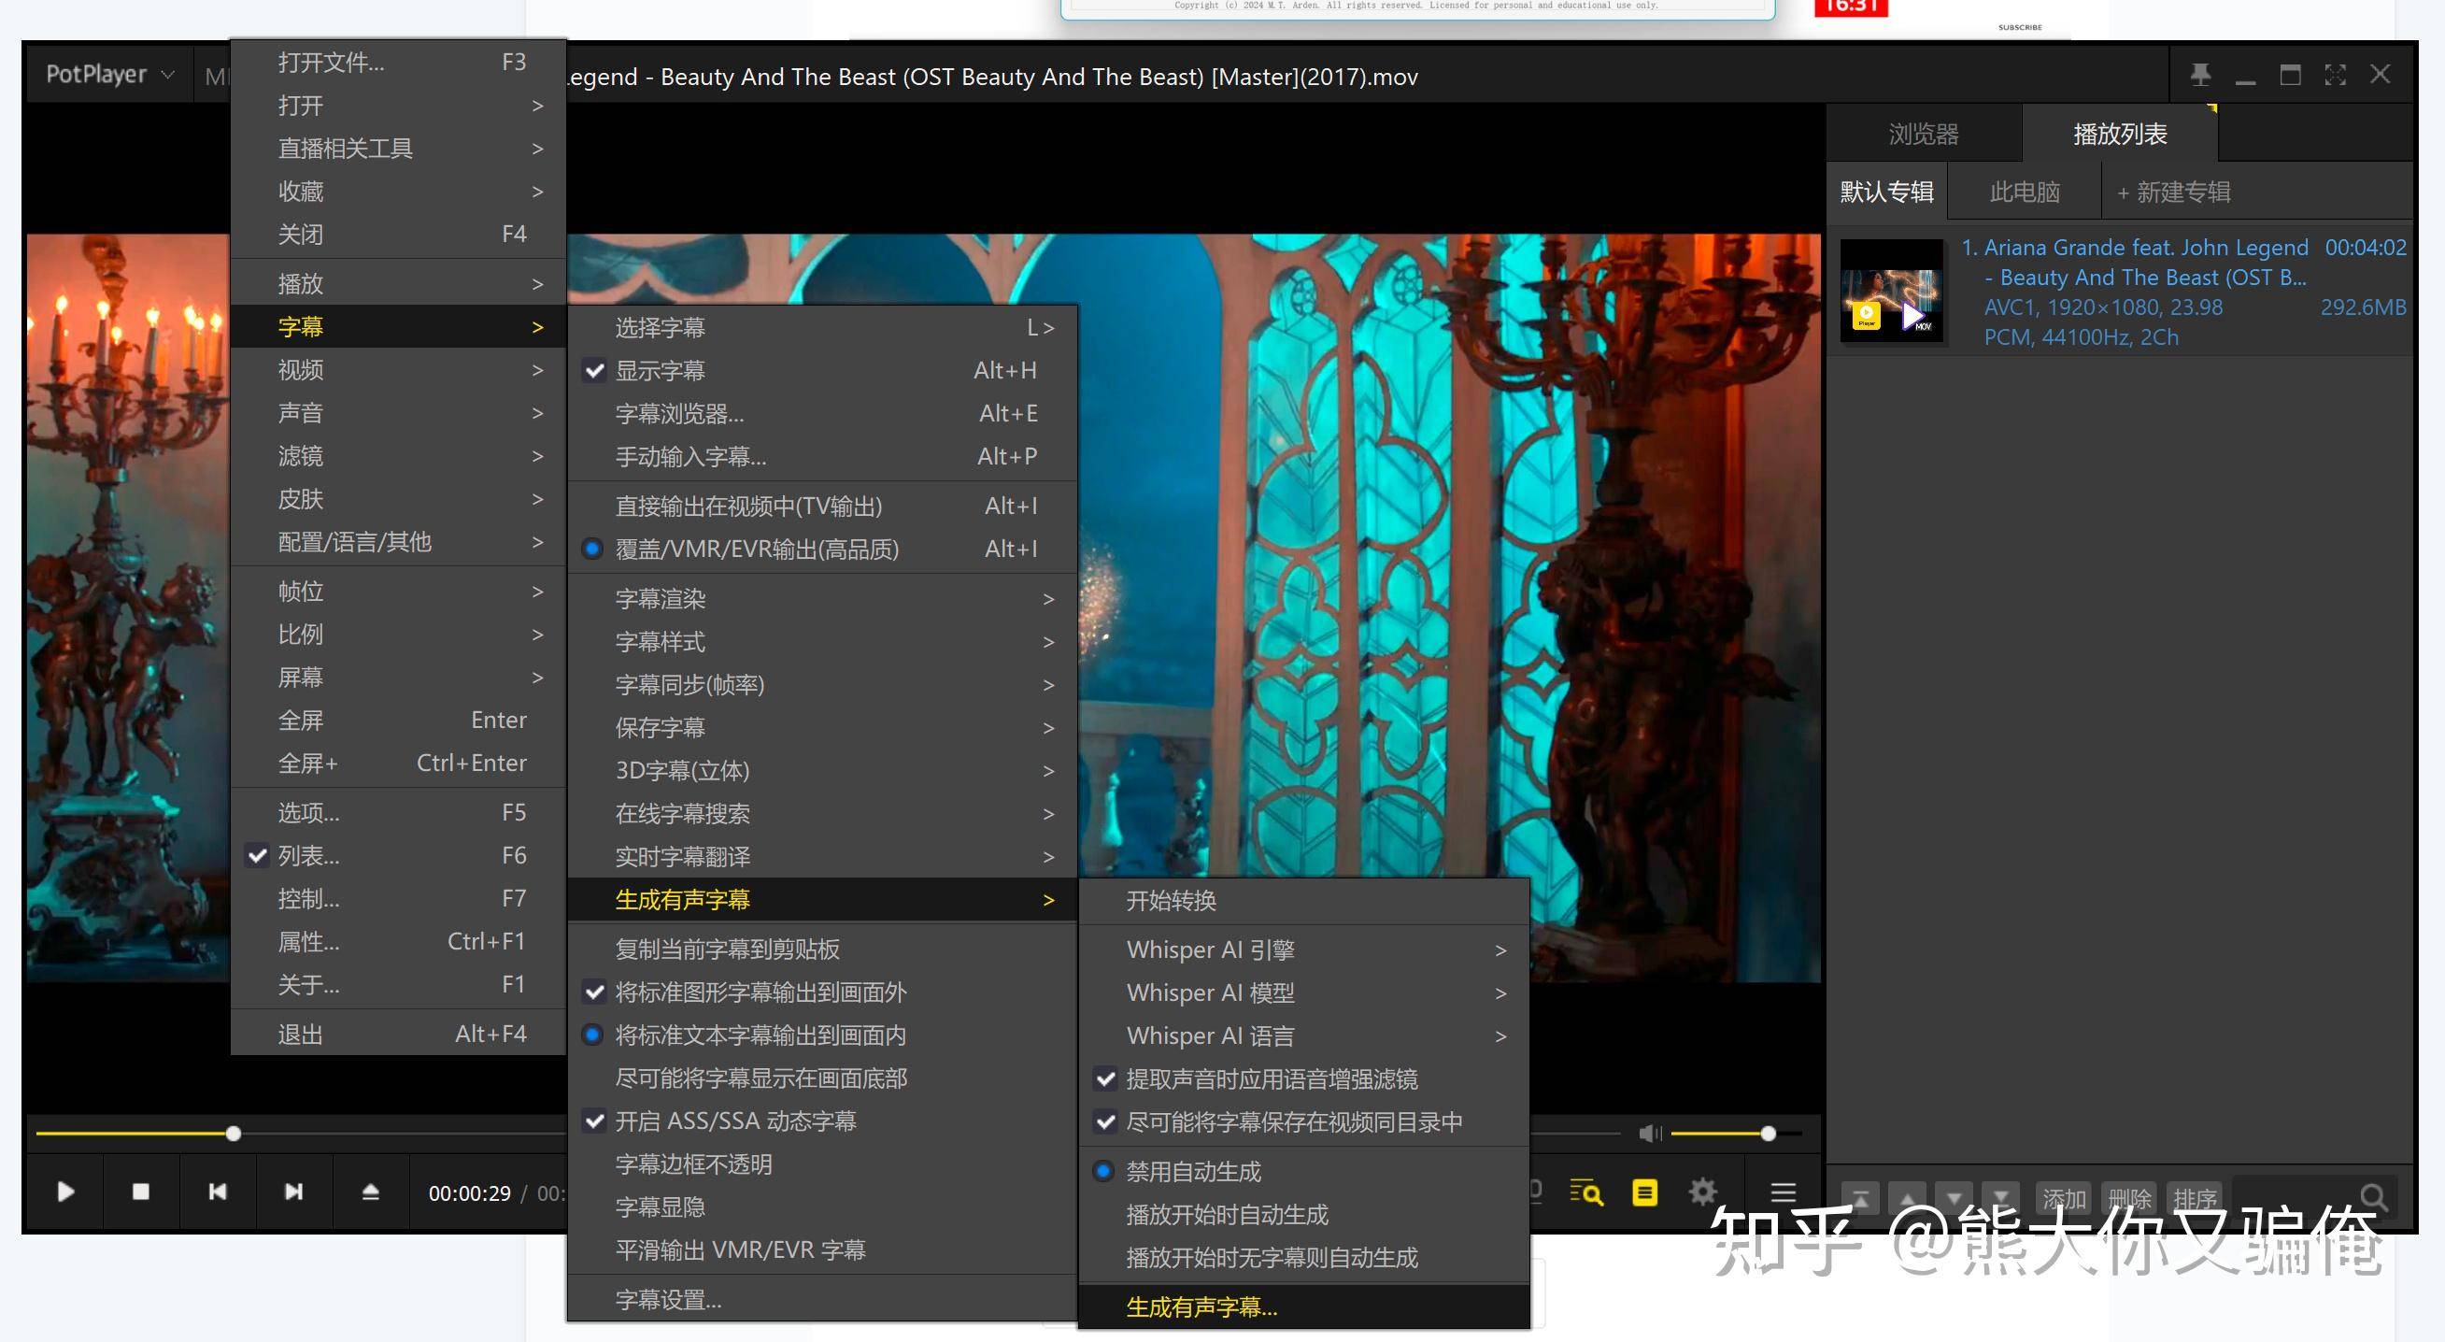Viewport: 2445px width, 1342px height.
Task: Click the 00:00:29 elapsed time display
Action: (x=469, y=1193)
